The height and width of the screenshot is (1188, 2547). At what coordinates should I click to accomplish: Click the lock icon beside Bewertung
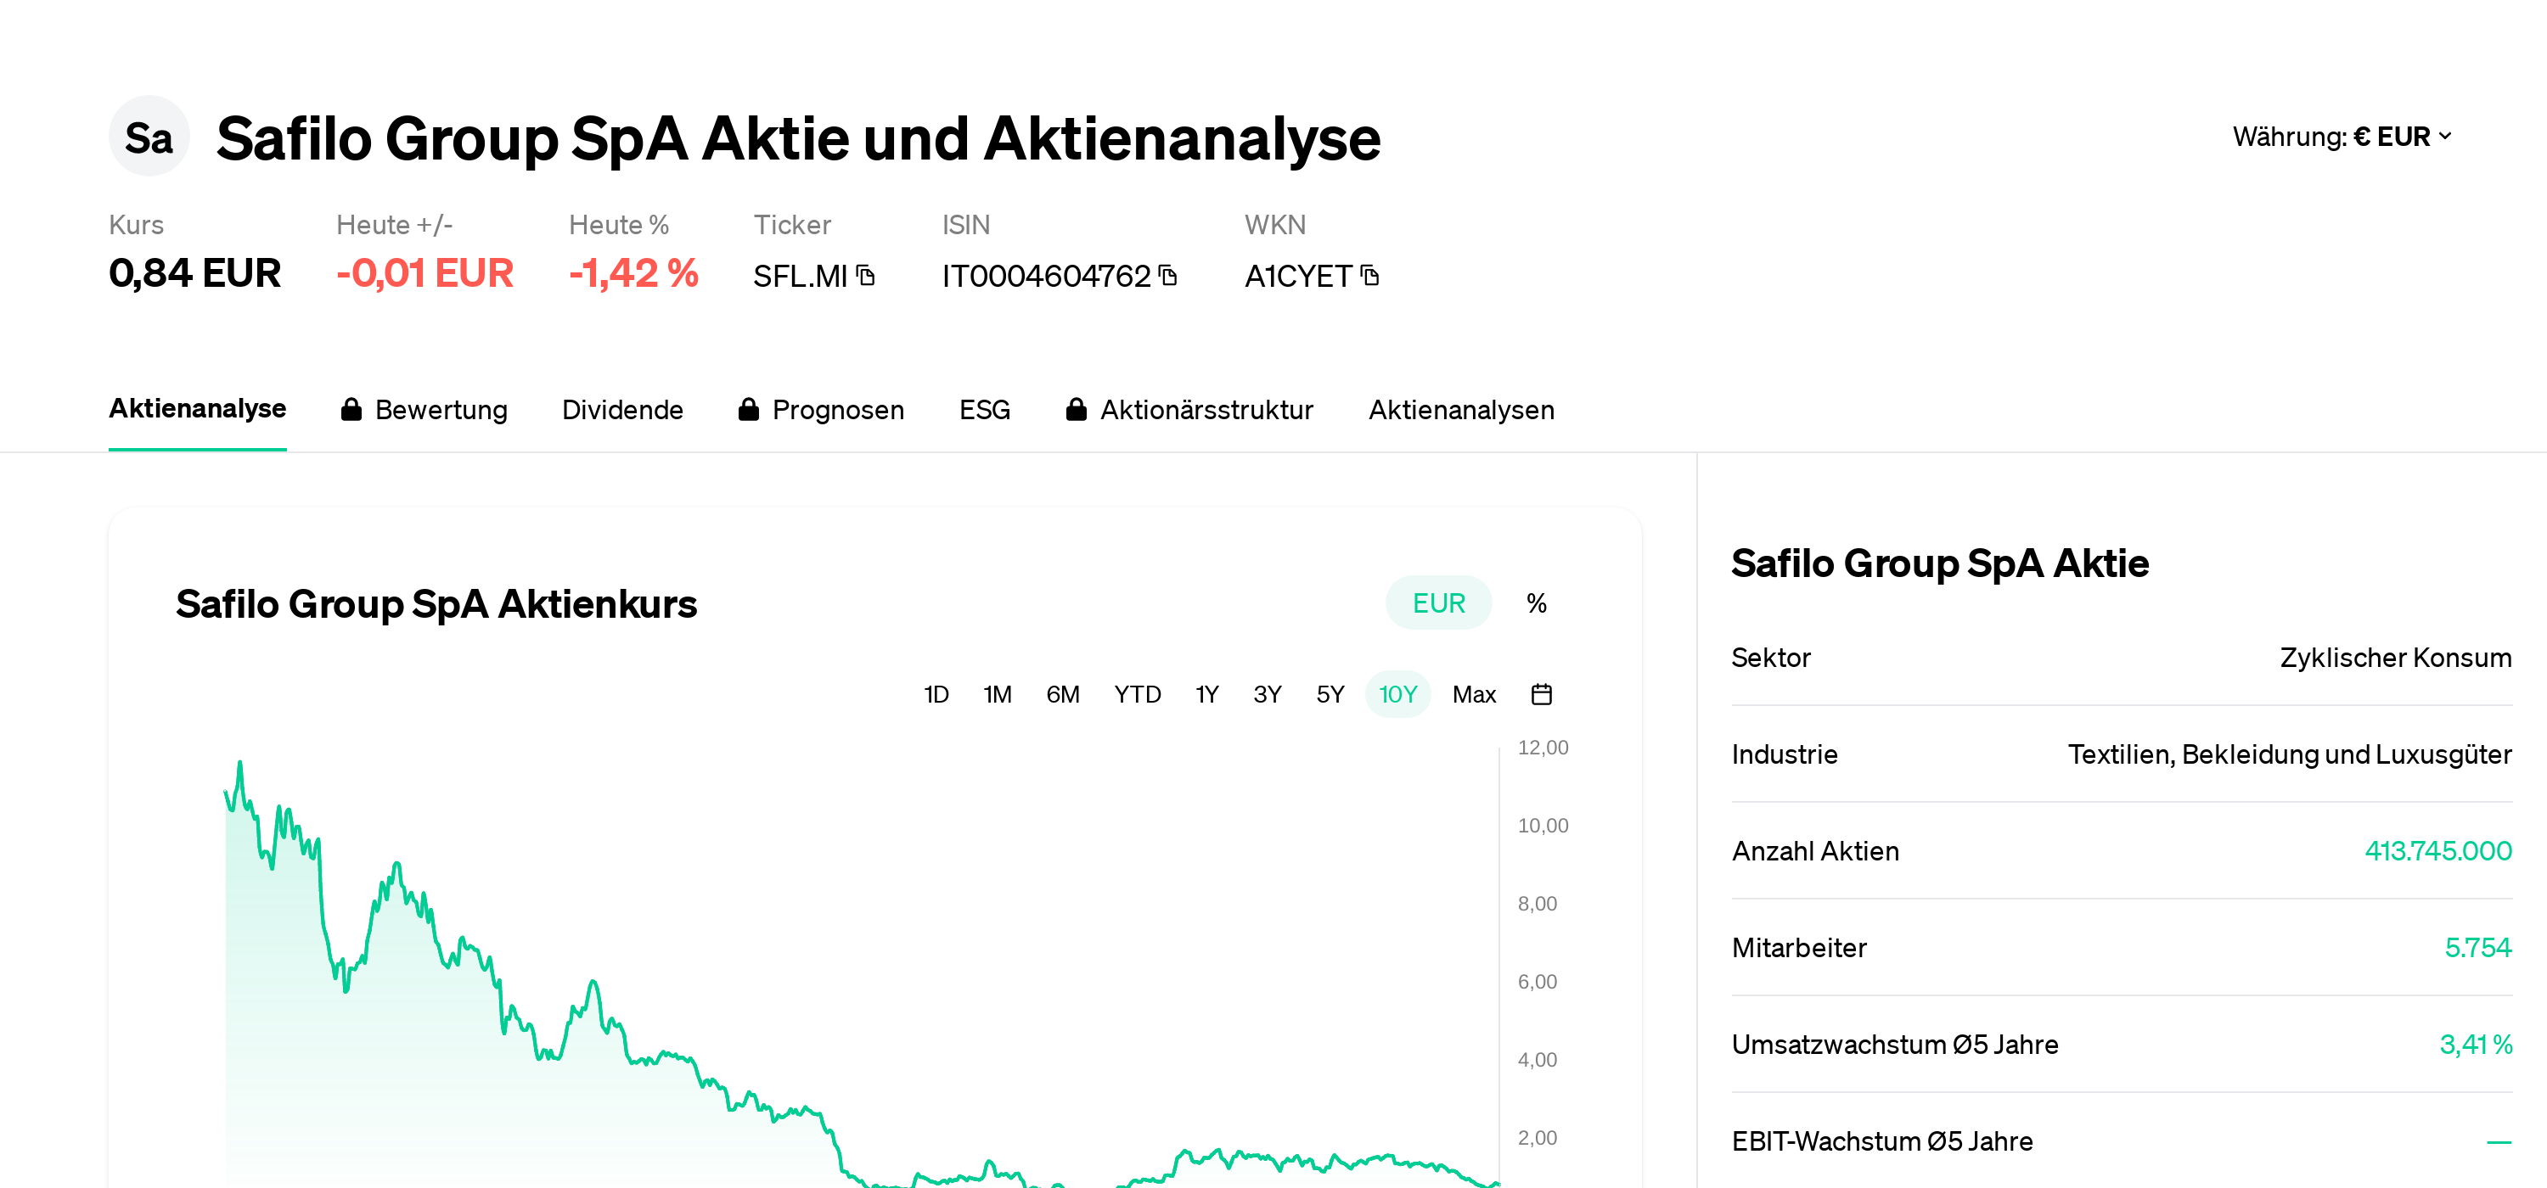coord(351,409)
